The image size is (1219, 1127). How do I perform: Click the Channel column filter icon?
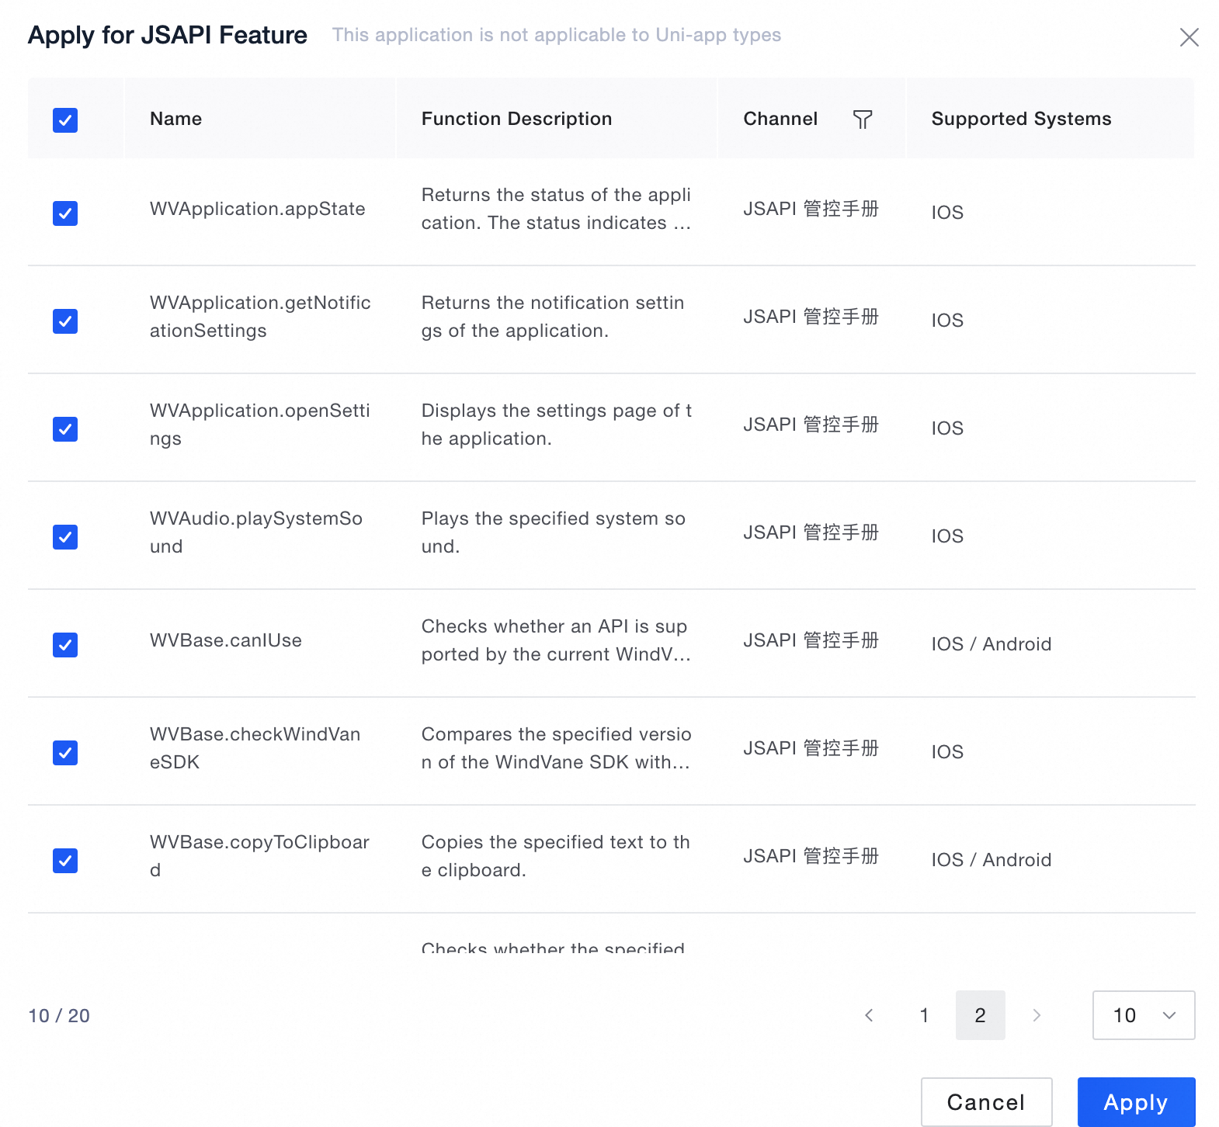863,120
